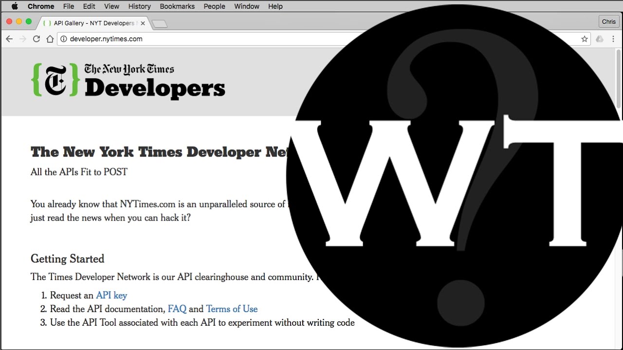This screenshot has height=350, width=623.
Task: Close the API Gallery tab
Action: pos(143,23)
